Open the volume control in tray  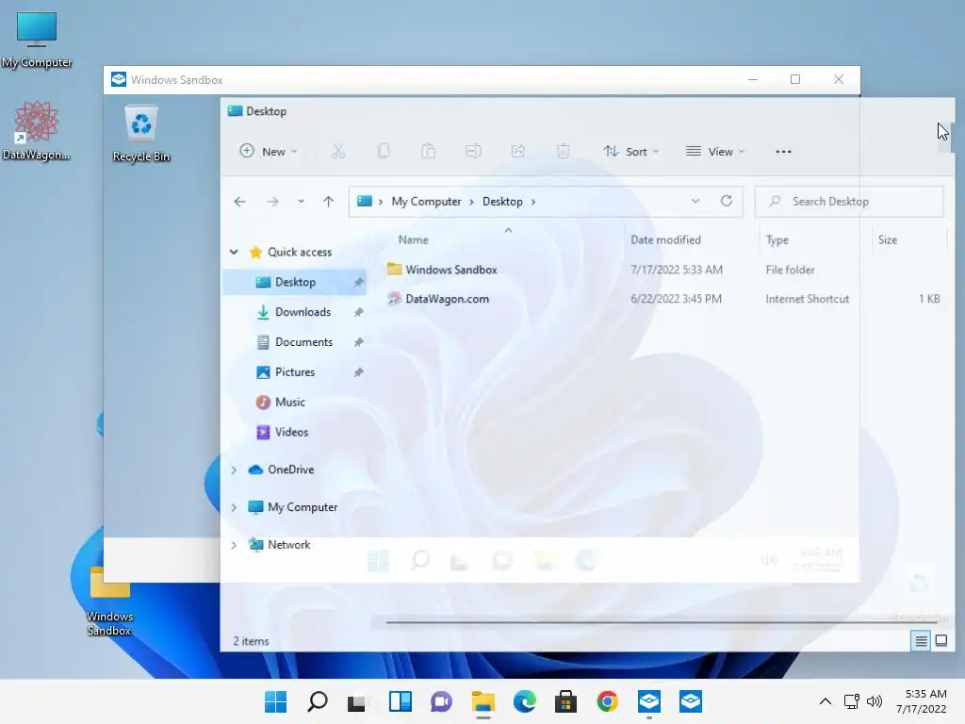tap(874, 701)
